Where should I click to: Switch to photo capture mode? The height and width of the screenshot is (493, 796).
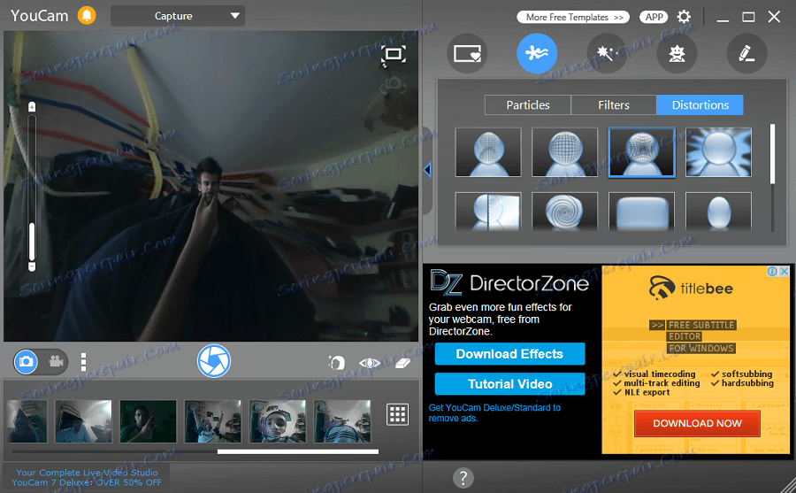click(26, 362)
